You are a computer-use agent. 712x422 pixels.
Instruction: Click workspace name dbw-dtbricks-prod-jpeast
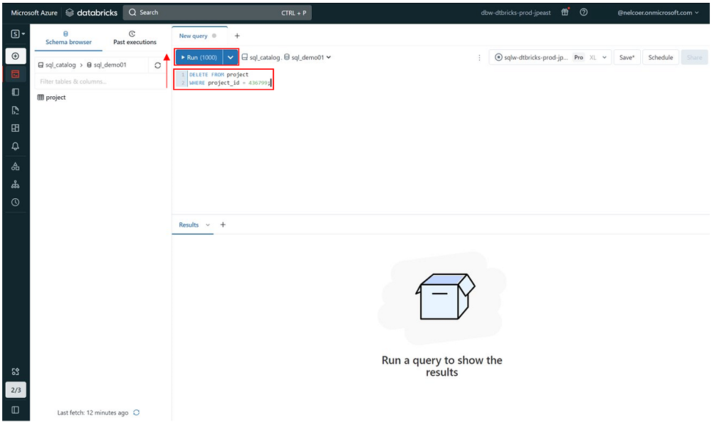pyautogui.click(x=515, y=13)
